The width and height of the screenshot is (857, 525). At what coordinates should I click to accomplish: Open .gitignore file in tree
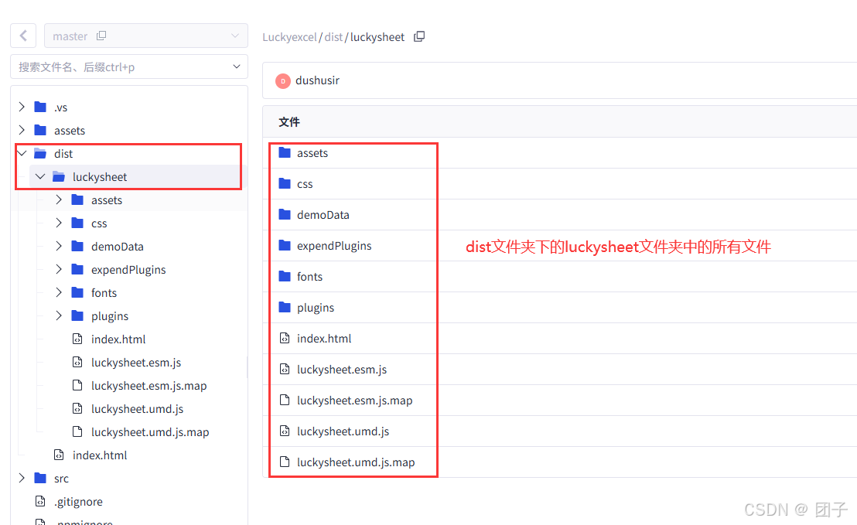point(78,502)
